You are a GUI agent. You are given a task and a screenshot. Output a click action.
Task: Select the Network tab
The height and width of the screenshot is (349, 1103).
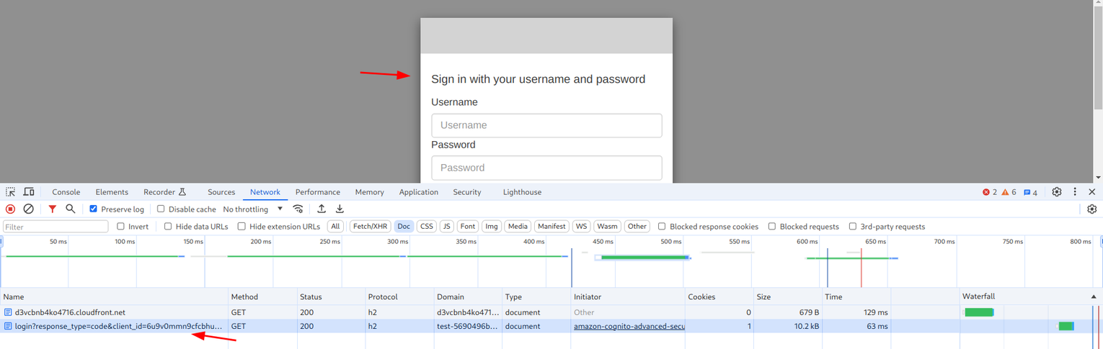point(265,192)
